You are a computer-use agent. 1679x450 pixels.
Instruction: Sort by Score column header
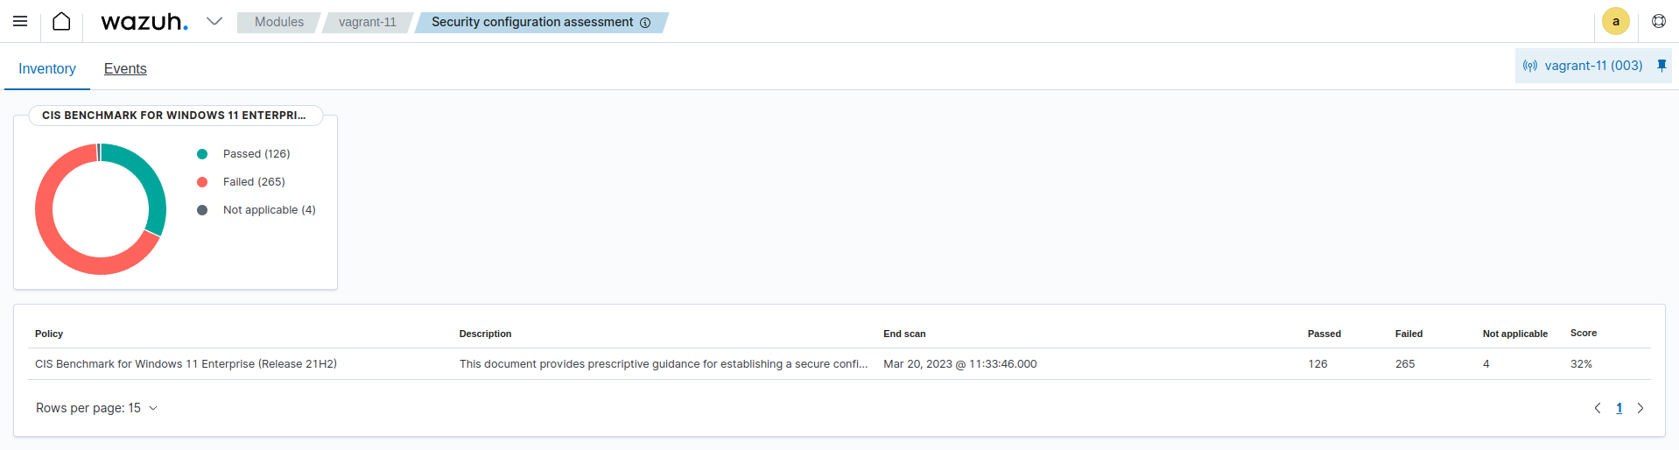(x=1583, y=333)
